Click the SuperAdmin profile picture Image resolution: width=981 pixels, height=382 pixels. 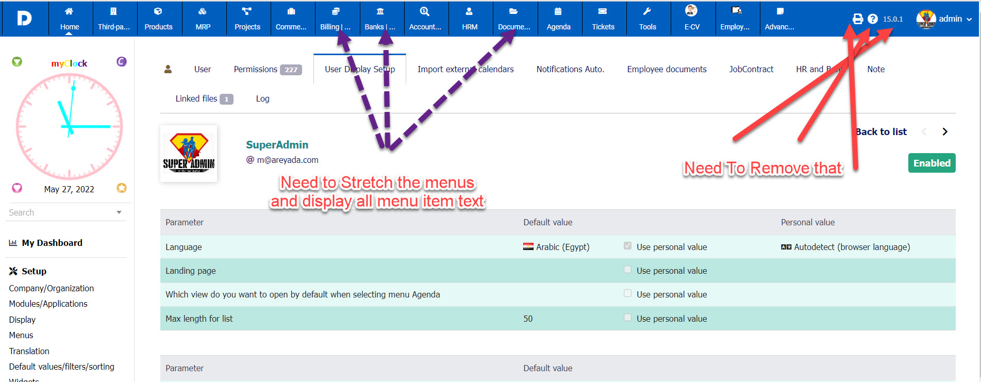189,154
